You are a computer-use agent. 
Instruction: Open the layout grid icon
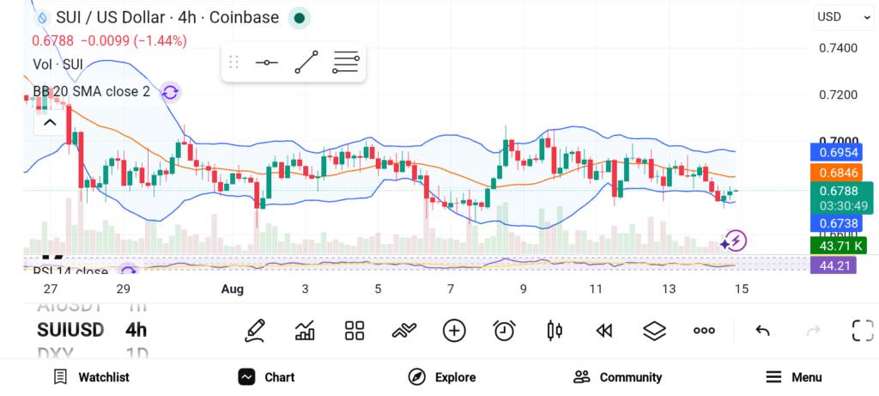pos(355,331)
